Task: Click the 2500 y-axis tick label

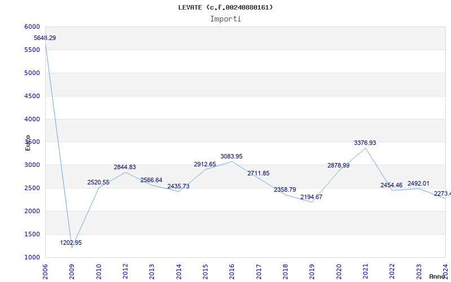Action: 32,188
